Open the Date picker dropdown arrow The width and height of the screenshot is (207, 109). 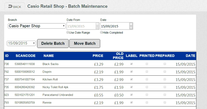pyautogui.click(x=131, y=26)
